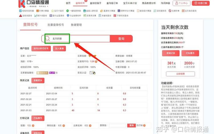
Task: Click 获取信息 beside 闲鱼信息
Action: (x=38, y=132)
